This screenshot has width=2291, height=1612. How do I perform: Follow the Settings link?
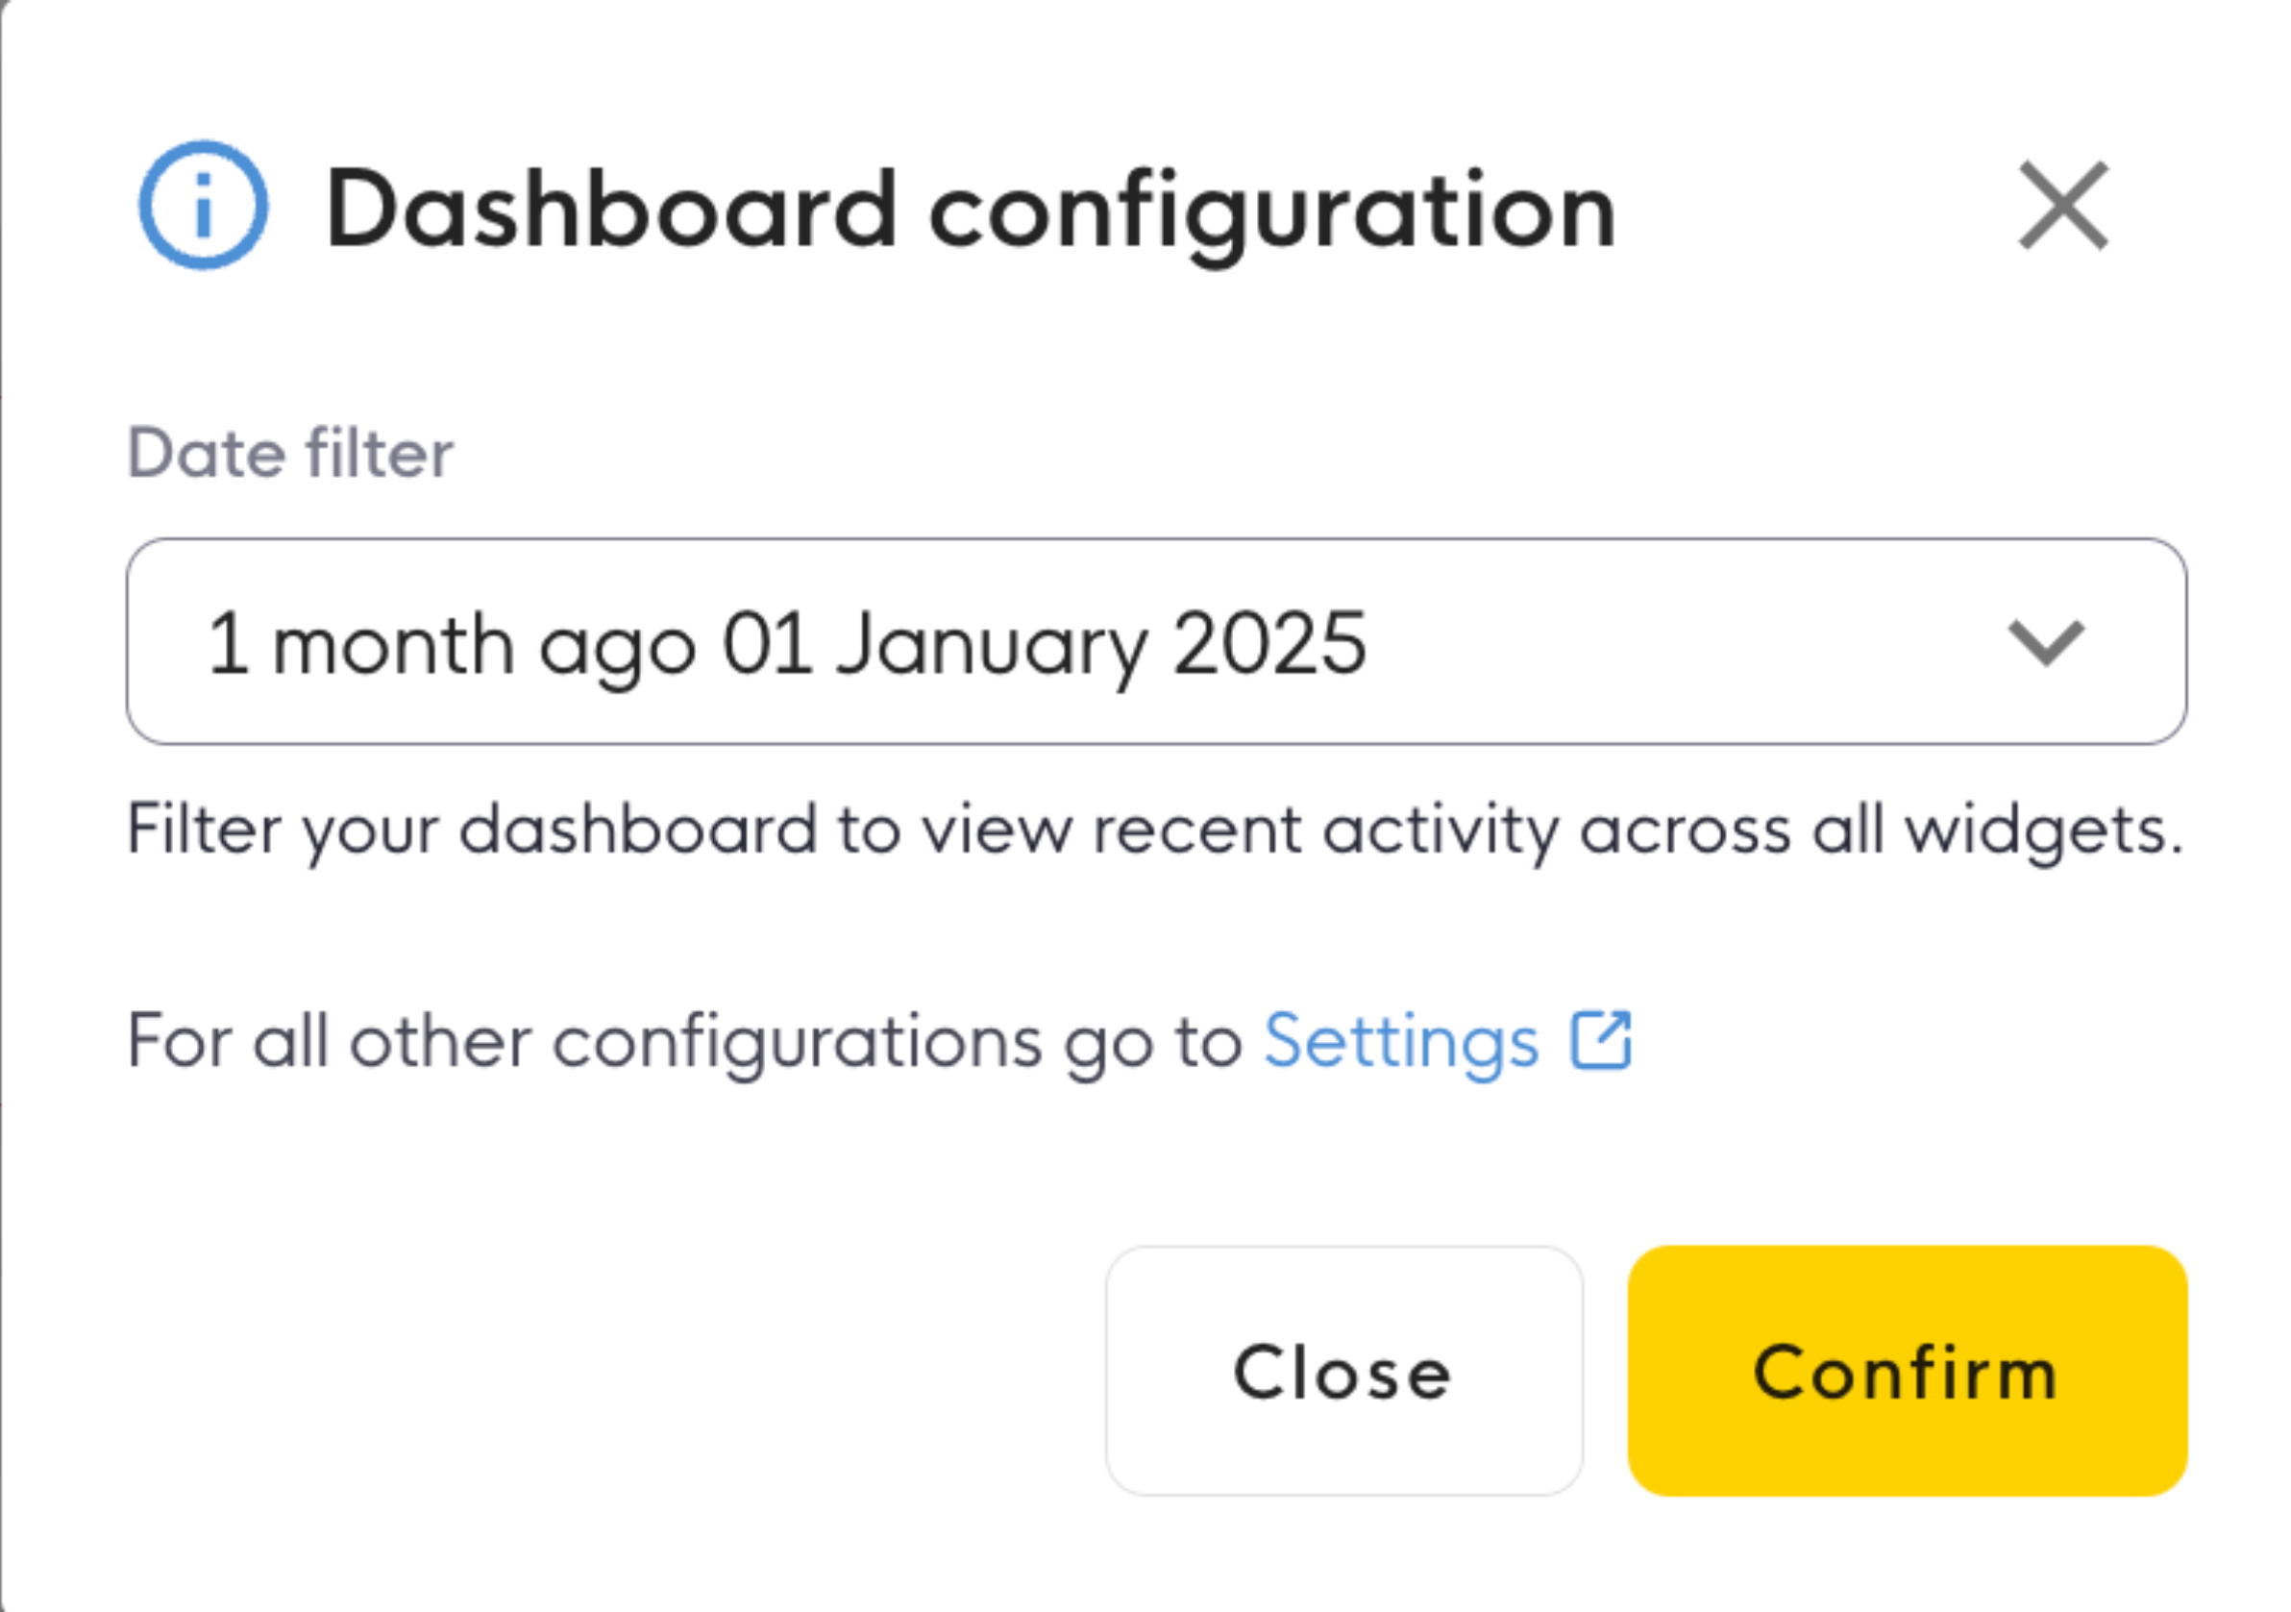[1401, 1042]
